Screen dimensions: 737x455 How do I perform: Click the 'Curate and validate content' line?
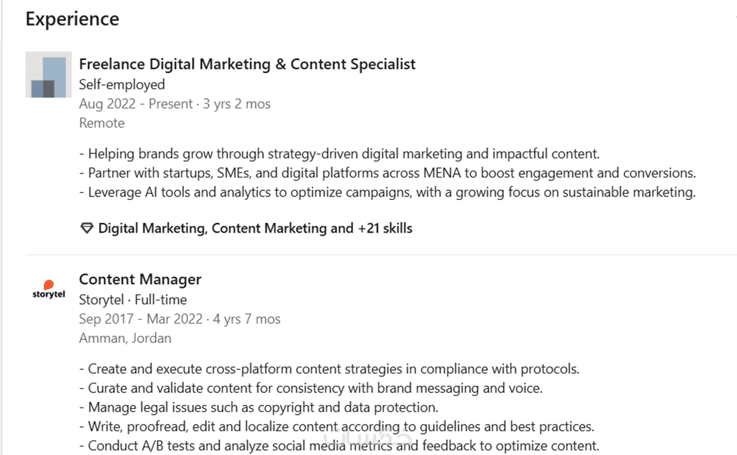pyautogui.click(x=311, y=388)
